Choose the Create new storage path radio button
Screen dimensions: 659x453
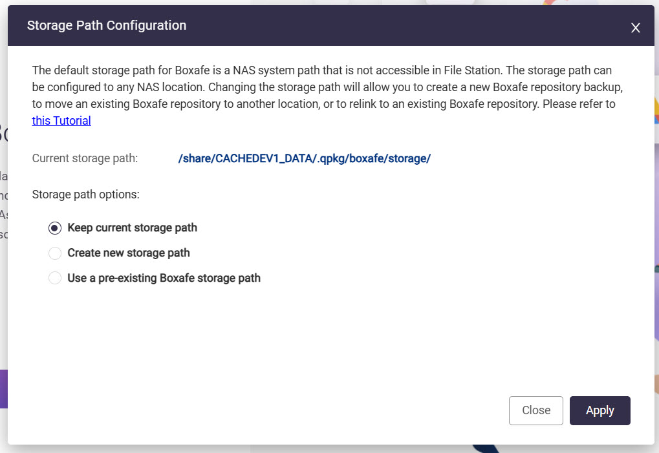55,253
